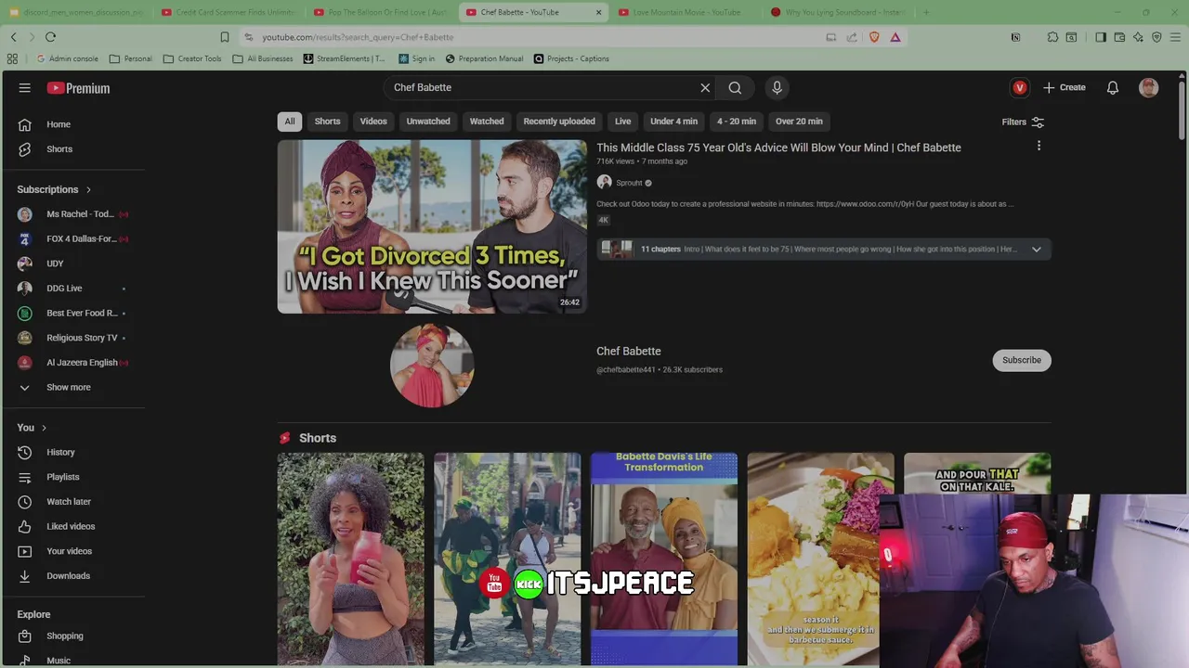1189x668 pixels.
Task: Open the Sprouht channel link
Action: click(629, 183)
